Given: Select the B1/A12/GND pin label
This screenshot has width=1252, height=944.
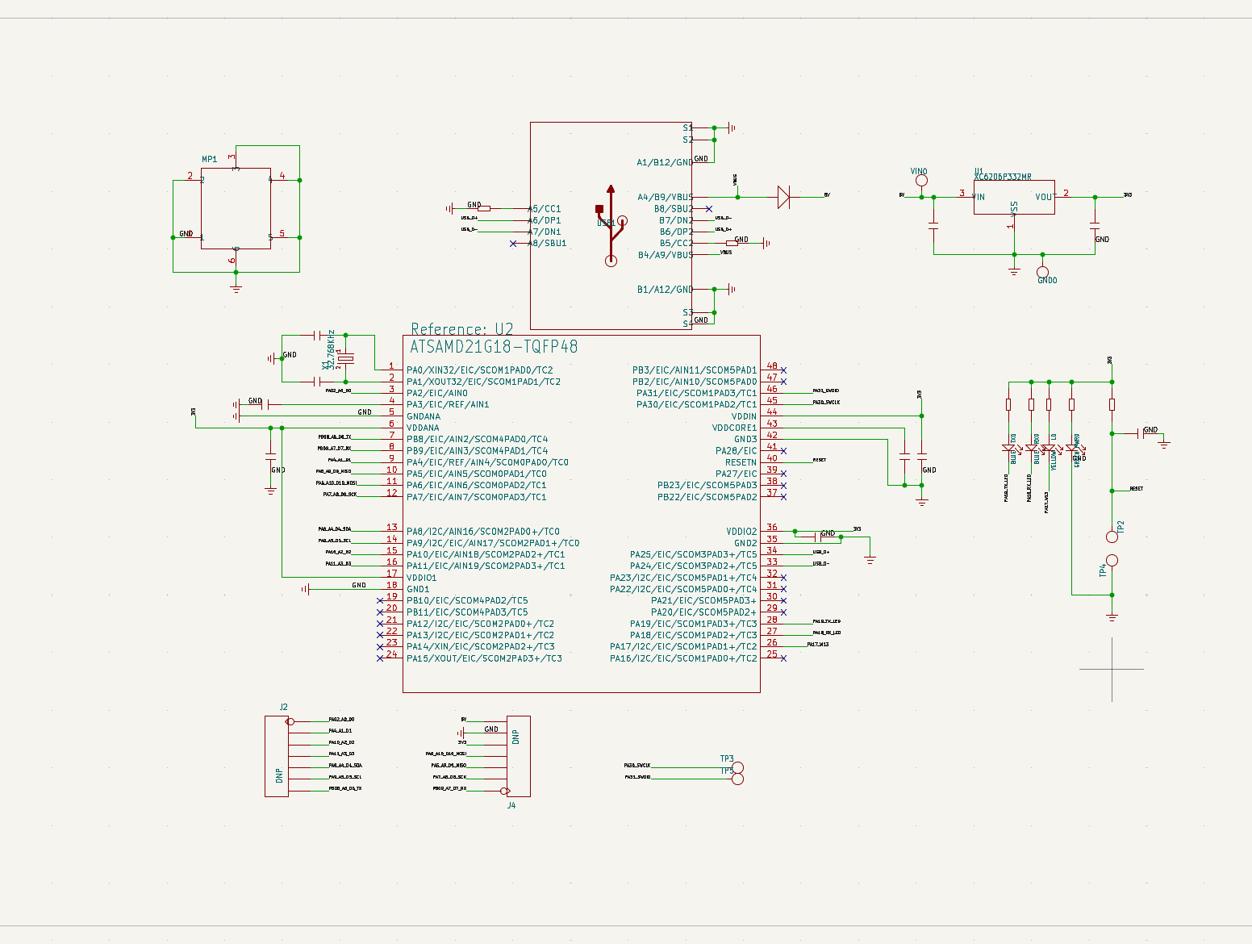Looking at the screenshot, I should click(666, 289).
